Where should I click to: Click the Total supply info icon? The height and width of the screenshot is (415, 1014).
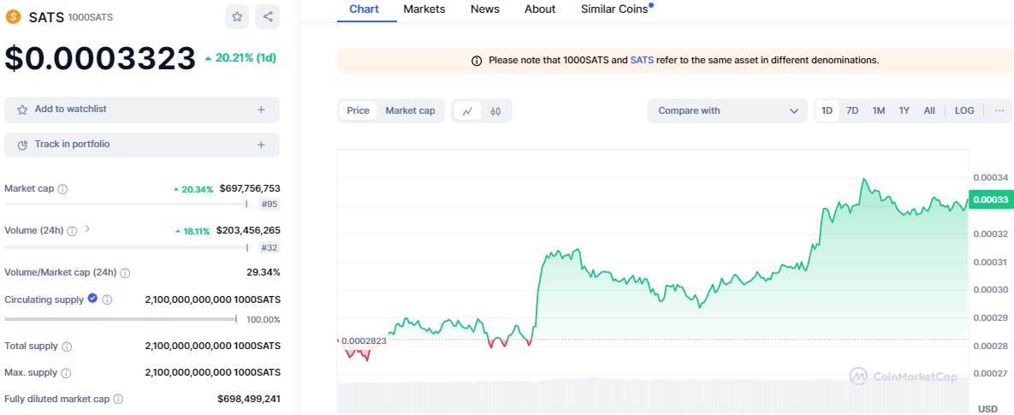68,347
